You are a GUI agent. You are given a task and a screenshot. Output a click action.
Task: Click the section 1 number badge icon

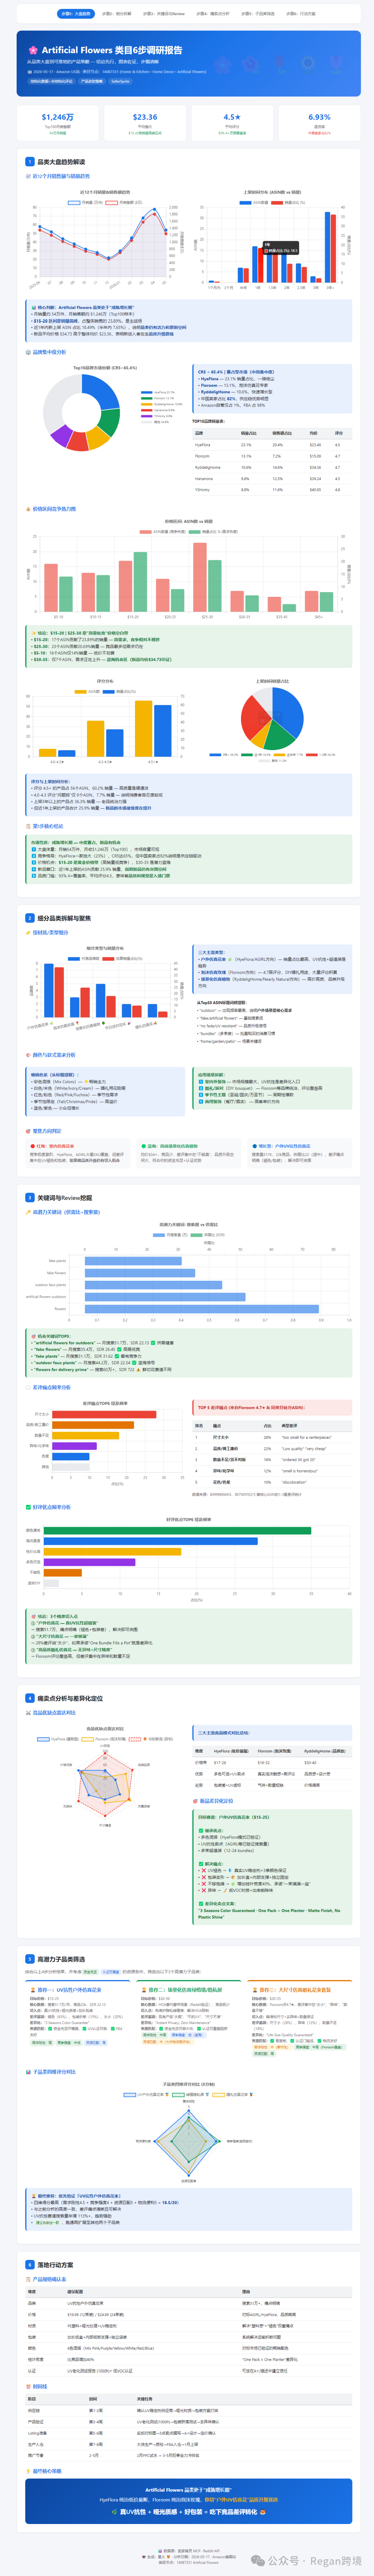pyautogui.click(x=30, y=161)
